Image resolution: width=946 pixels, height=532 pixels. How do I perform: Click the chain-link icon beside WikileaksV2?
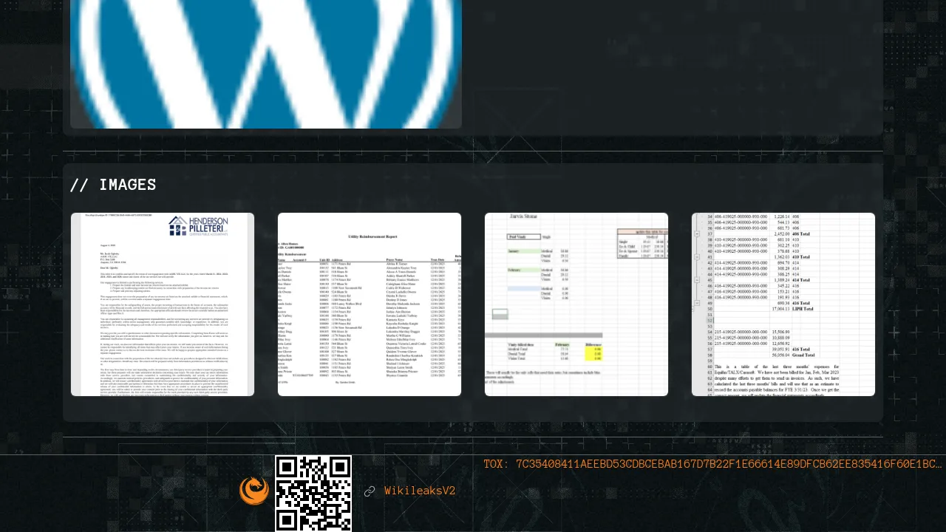[370, 491]
